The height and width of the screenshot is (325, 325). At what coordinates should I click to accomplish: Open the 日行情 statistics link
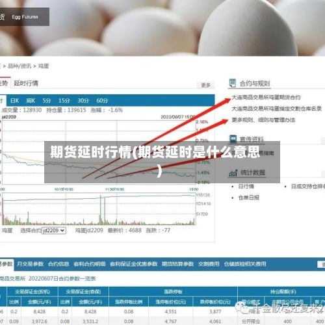pos(246,186)
